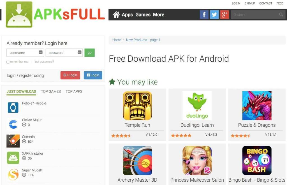Click the SIGNUP link at top
287x185 pixels.
250,3
